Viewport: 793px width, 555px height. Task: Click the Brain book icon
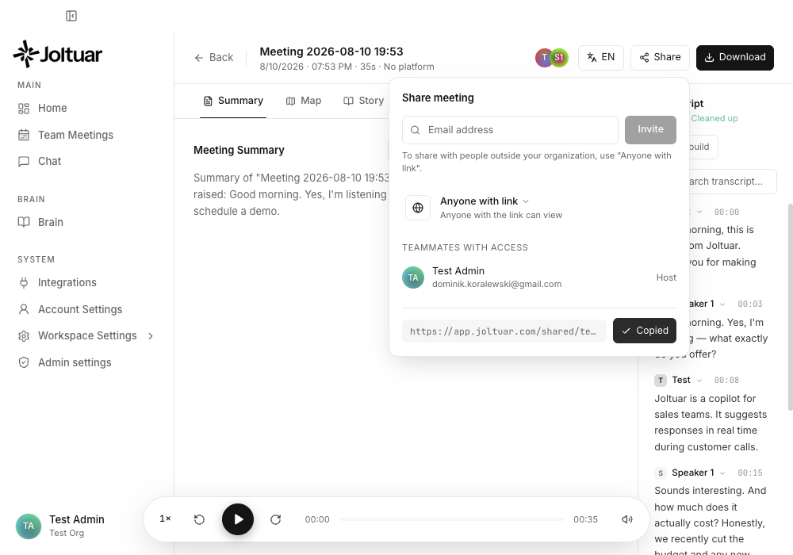click(x=24, y=223)
